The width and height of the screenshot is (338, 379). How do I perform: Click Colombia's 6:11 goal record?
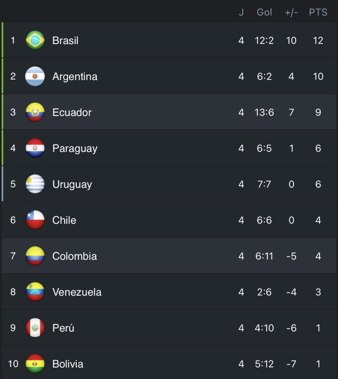(264, 256)
